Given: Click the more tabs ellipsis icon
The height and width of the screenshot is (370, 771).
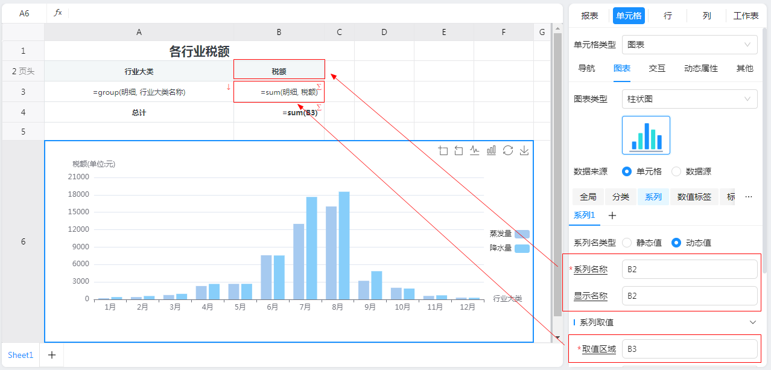Looking at the screenshot, I should pos(749,197).
